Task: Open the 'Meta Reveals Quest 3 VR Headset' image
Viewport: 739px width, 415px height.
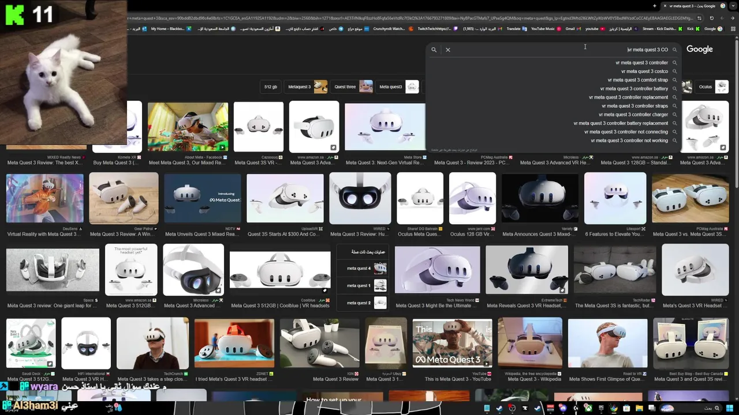Action: tap(527, 270)
